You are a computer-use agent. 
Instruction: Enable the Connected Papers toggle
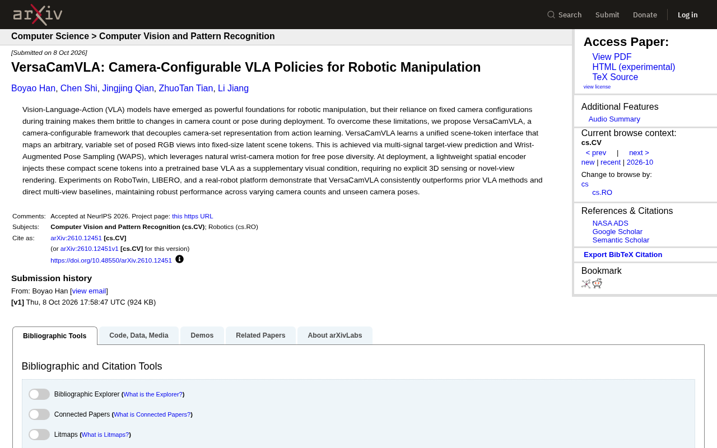39,414
